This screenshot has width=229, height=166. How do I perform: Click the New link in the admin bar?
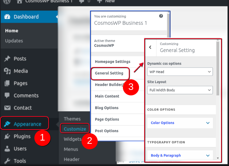[x=110, y=1]
